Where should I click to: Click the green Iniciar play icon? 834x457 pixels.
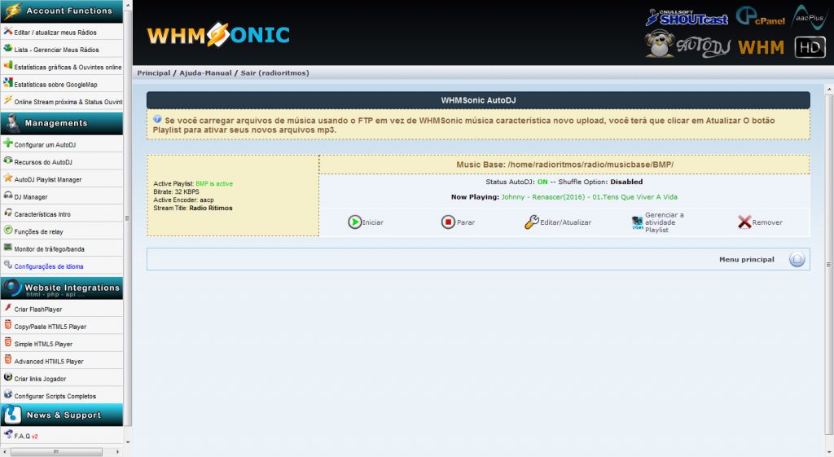[x=355, y=222]
